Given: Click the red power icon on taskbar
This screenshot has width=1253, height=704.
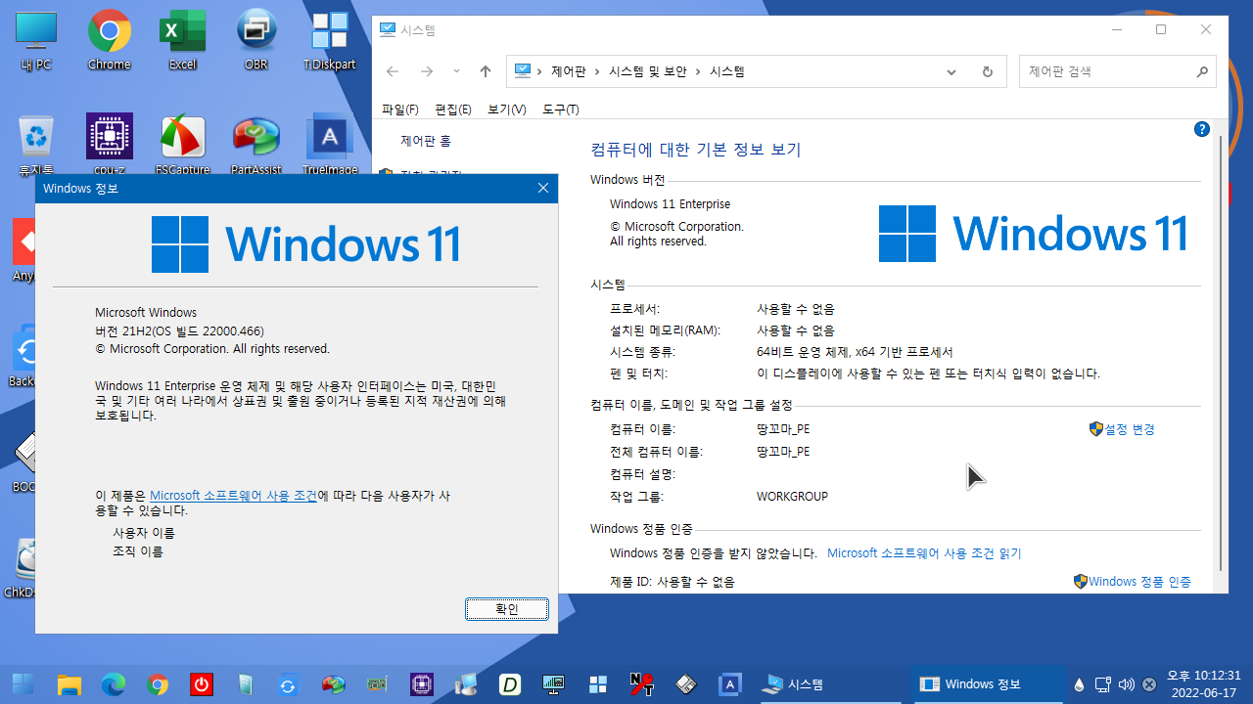Looking at the screenshot, I should tap(202, 684).
